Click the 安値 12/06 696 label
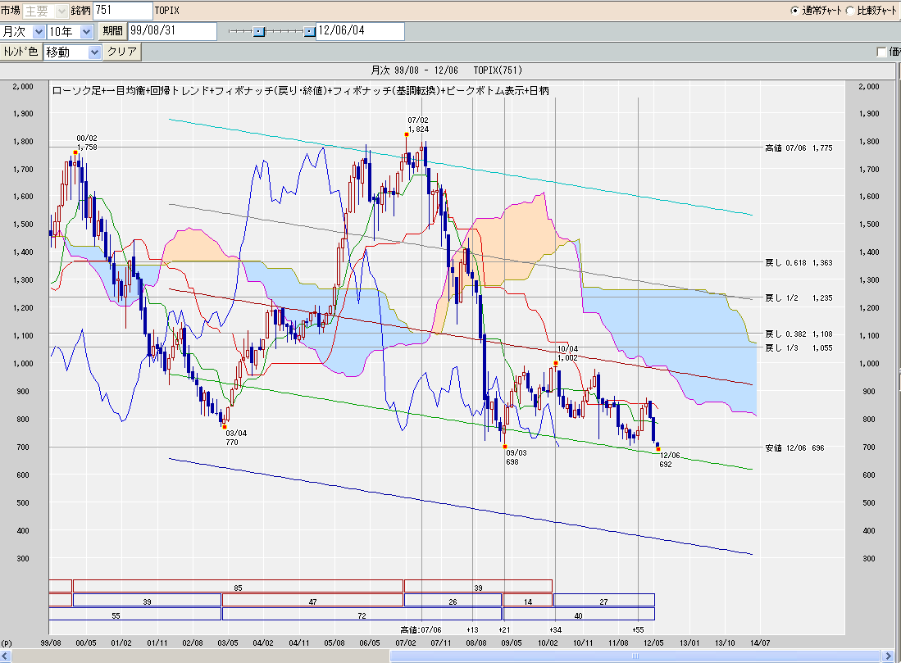Screen dimensions: 901x663 [794, 447]
